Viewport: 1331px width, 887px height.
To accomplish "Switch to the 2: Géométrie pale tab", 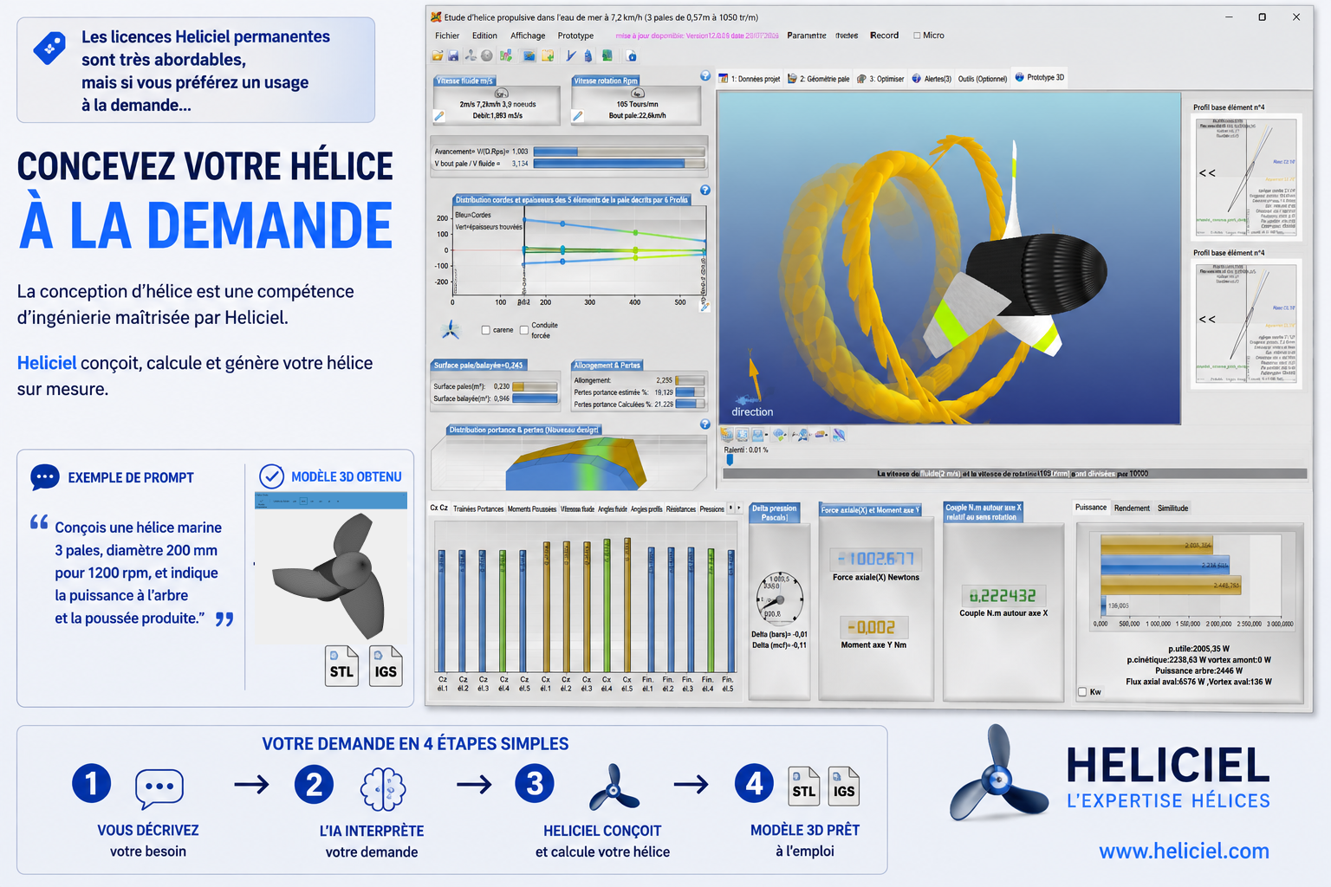I will (818, 79).
